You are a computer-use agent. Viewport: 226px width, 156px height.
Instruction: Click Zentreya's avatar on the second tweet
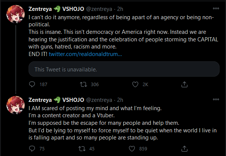point(15,105)
